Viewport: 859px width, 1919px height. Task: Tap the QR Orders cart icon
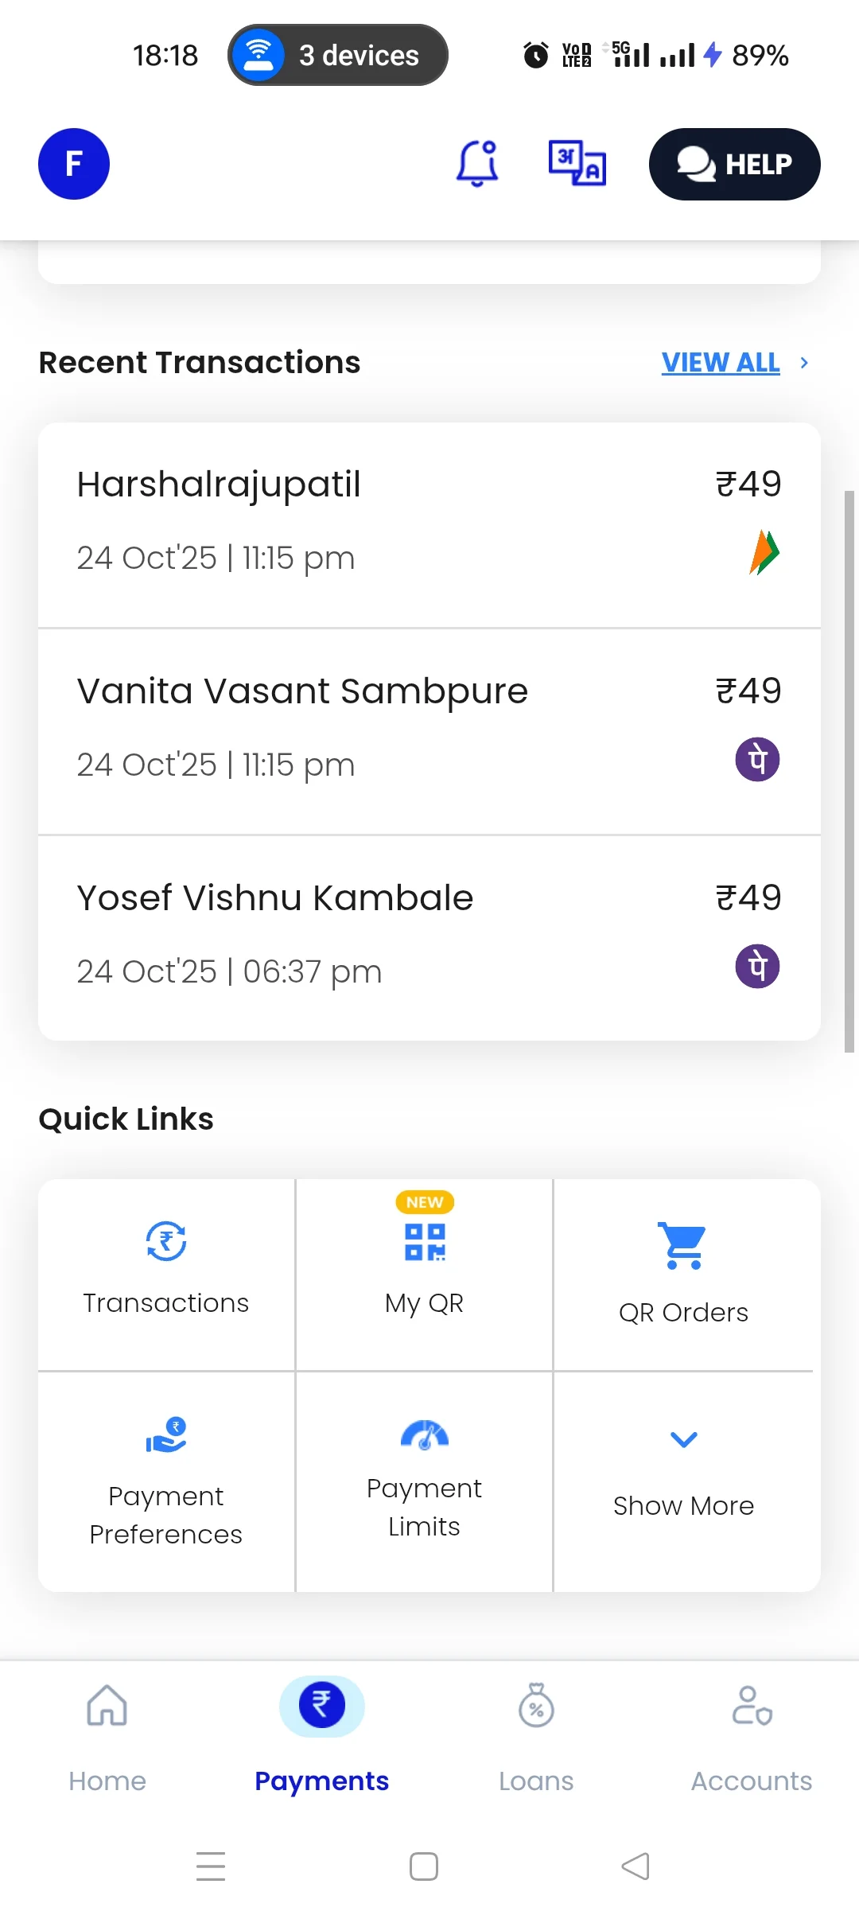[x=683, y=1245]
